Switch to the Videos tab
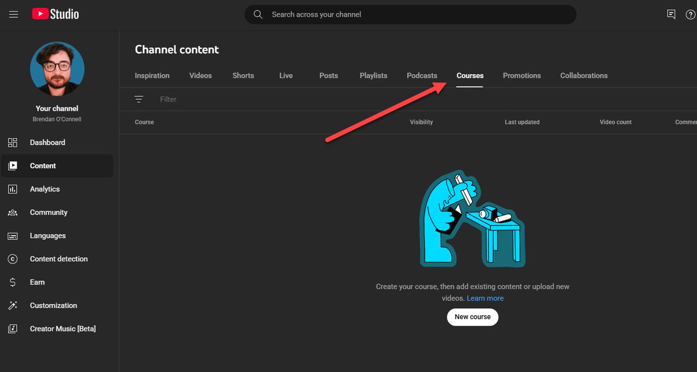Image resolution: width=697 pixels, height=372 pixels. (x=200, y=75)
